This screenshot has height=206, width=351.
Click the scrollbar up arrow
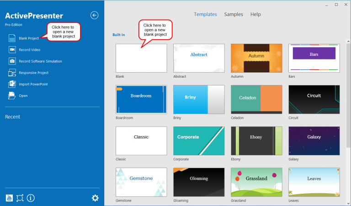[348, 42]
